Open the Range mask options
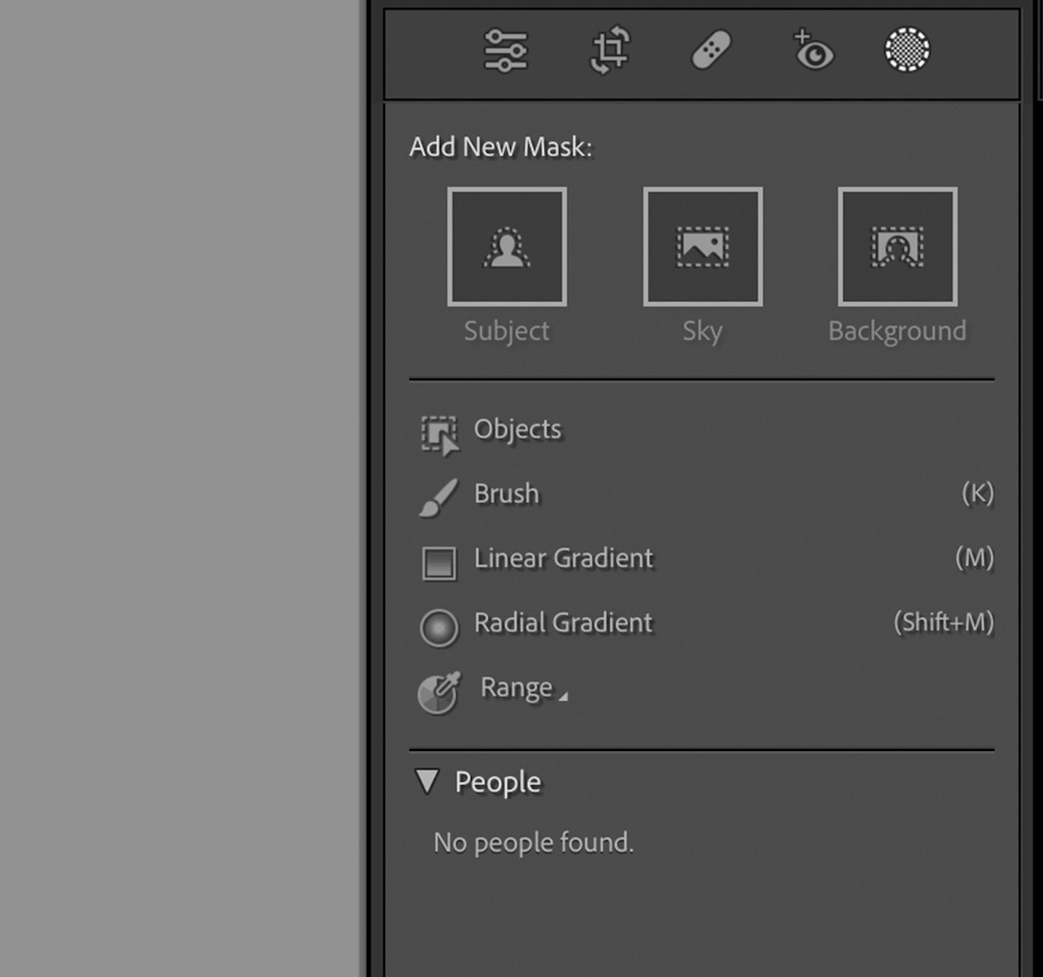 519,687
